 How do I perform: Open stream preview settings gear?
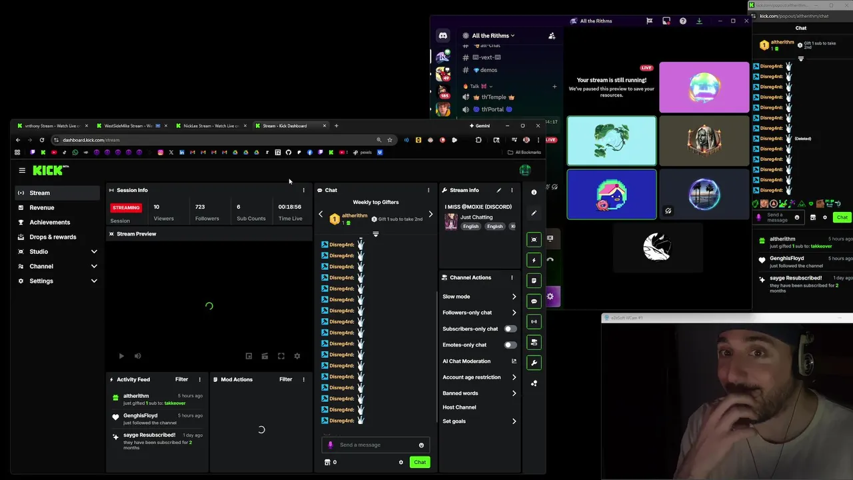(x=297, y=356)
